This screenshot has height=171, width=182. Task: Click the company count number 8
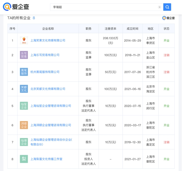[x=34, y=18]
